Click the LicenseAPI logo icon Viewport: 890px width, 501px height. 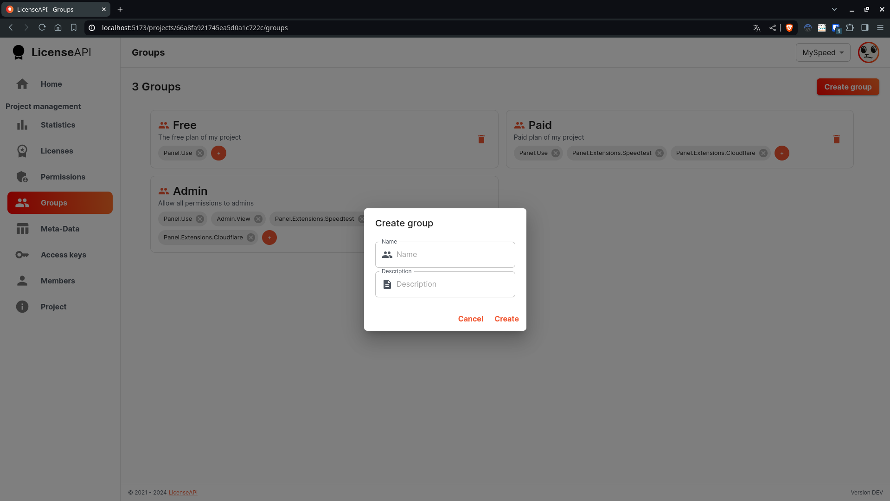point(19,52)
